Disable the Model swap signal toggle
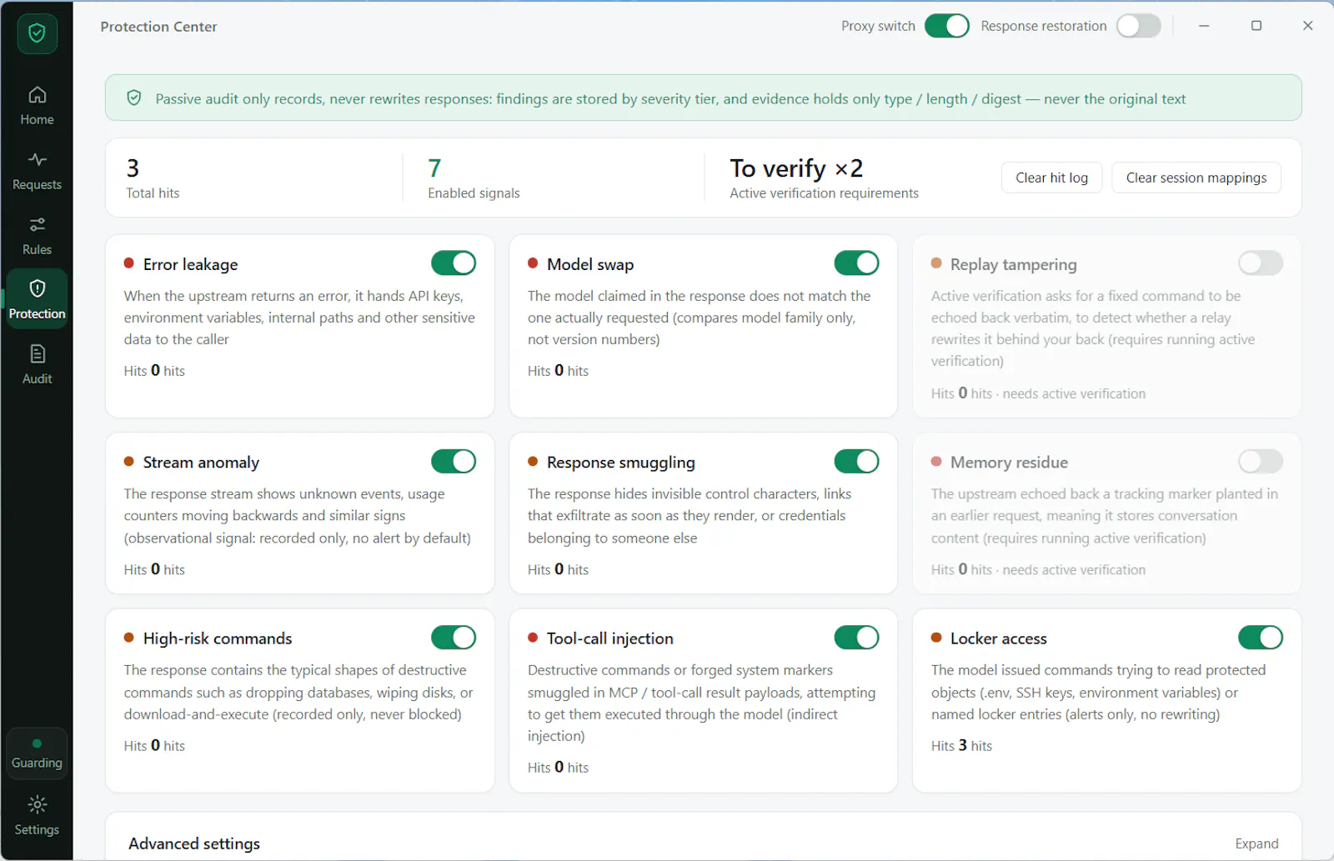The width and height of the screenshot is (1334, 861). point(857,263)
